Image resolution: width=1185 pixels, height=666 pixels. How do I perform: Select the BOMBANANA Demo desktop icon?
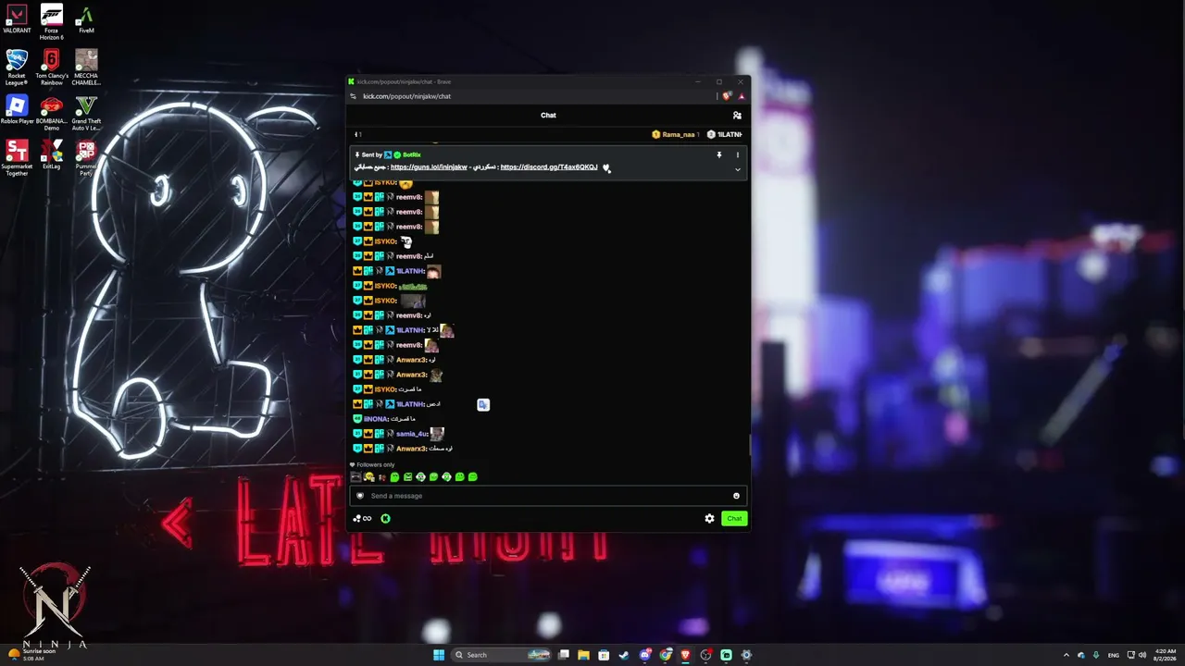[52, 113]
